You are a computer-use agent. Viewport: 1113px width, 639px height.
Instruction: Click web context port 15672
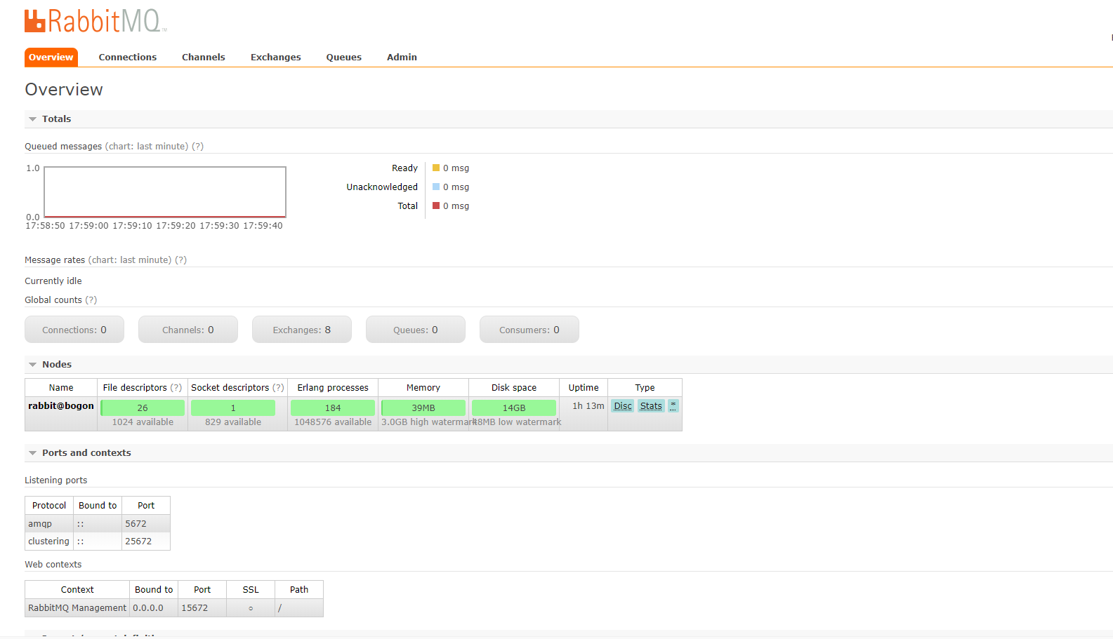pos(195,608)
